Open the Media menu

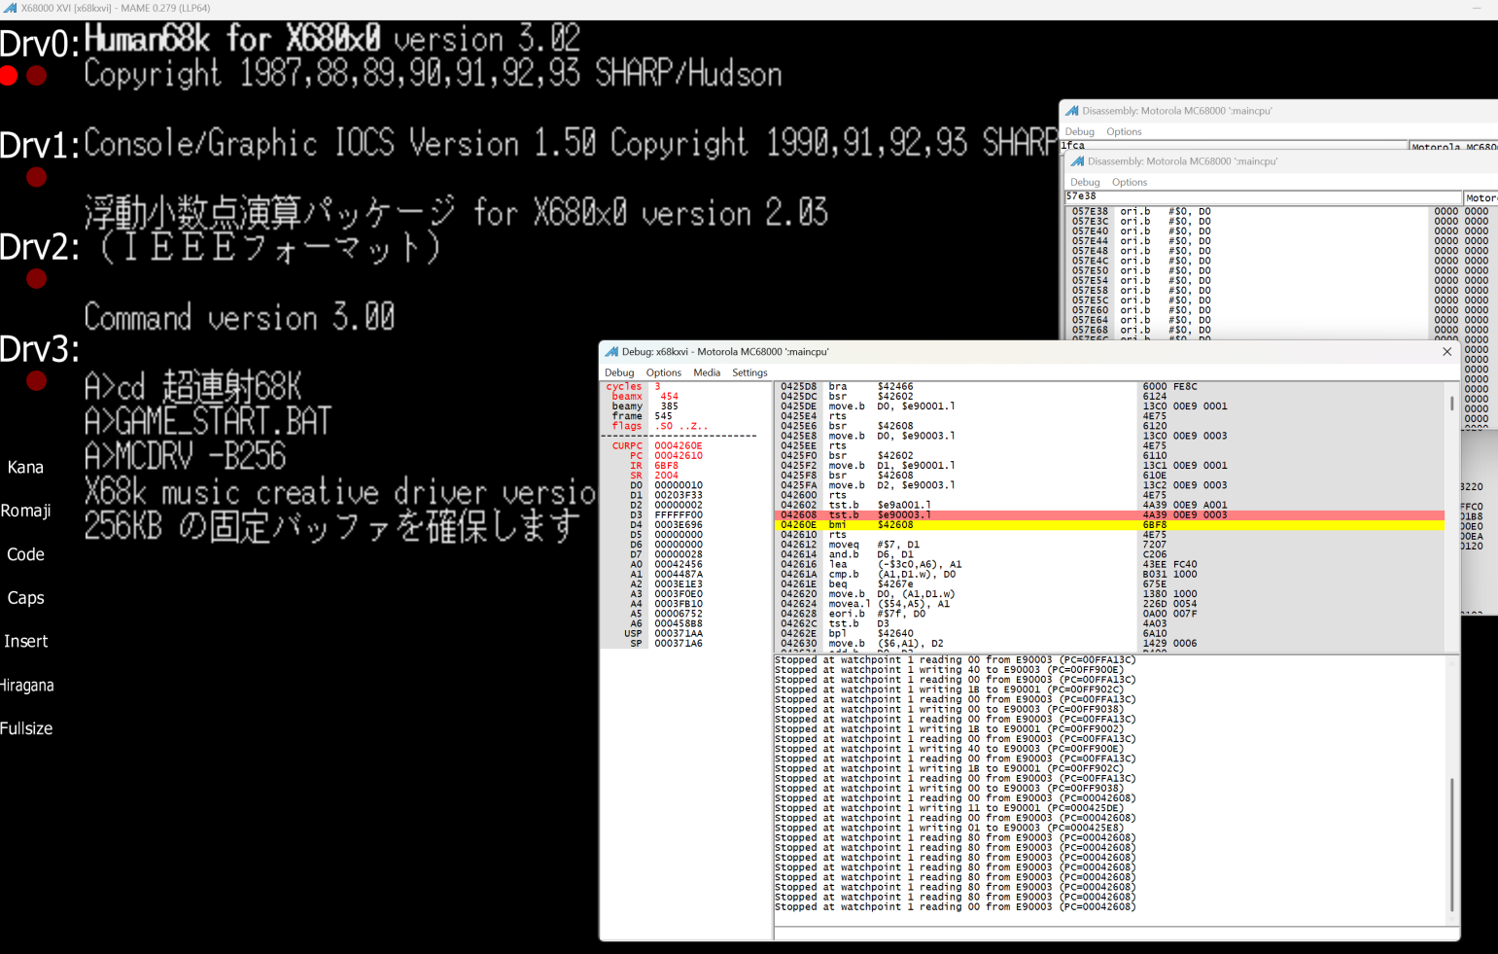tap(707, 372)
